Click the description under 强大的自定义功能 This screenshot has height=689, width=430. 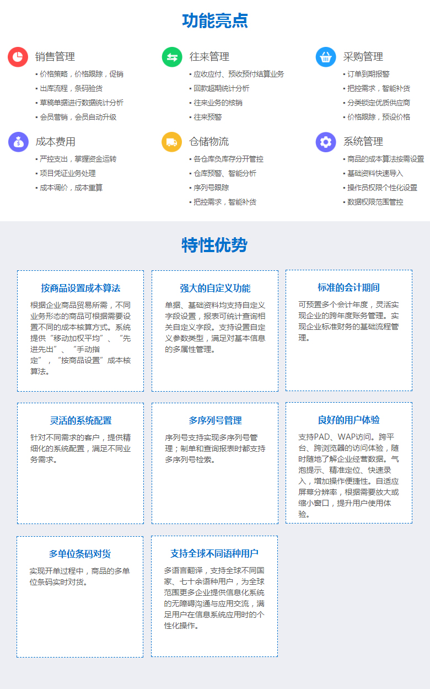tap(215, 327)
